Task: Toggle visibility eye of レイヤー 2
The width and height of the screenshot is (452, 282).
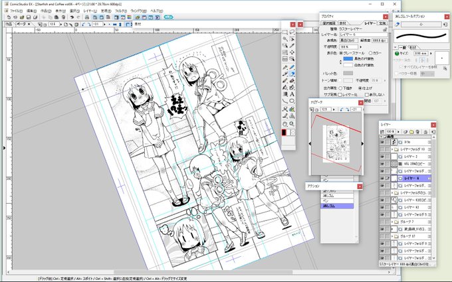Action: click(x=382, y=157)
